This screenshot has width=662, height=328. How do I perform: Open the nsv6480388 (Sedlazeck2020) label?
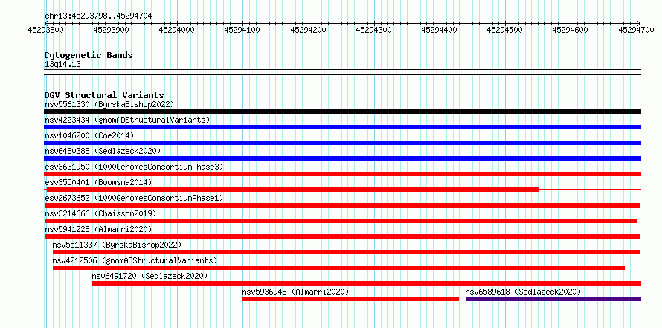[103, 151]
